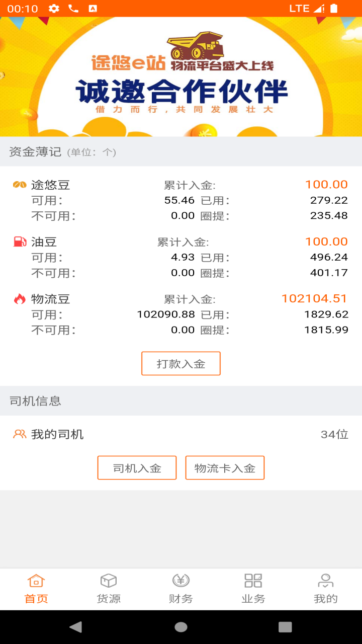The width and height of the screenshot is (362, 644).
Task: Open the 我的 profile tab
Action: [x=325, y=589]
